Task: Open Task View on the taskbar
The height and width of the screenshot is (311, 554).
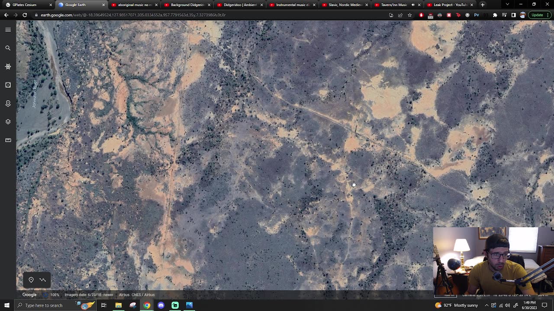Action: click(x=104, y=305)
